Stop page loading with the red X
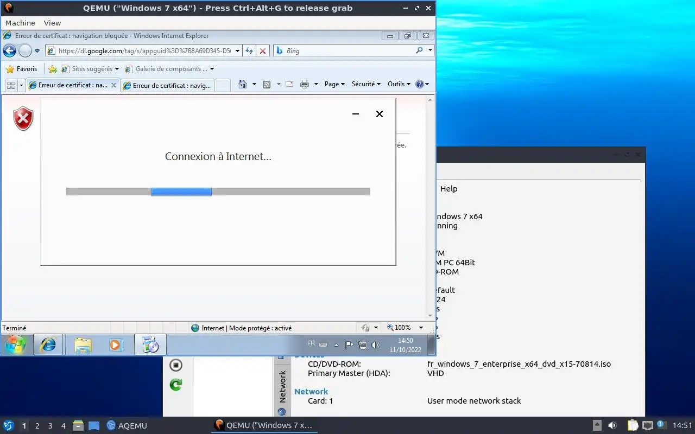 click(x=263, y=50)
